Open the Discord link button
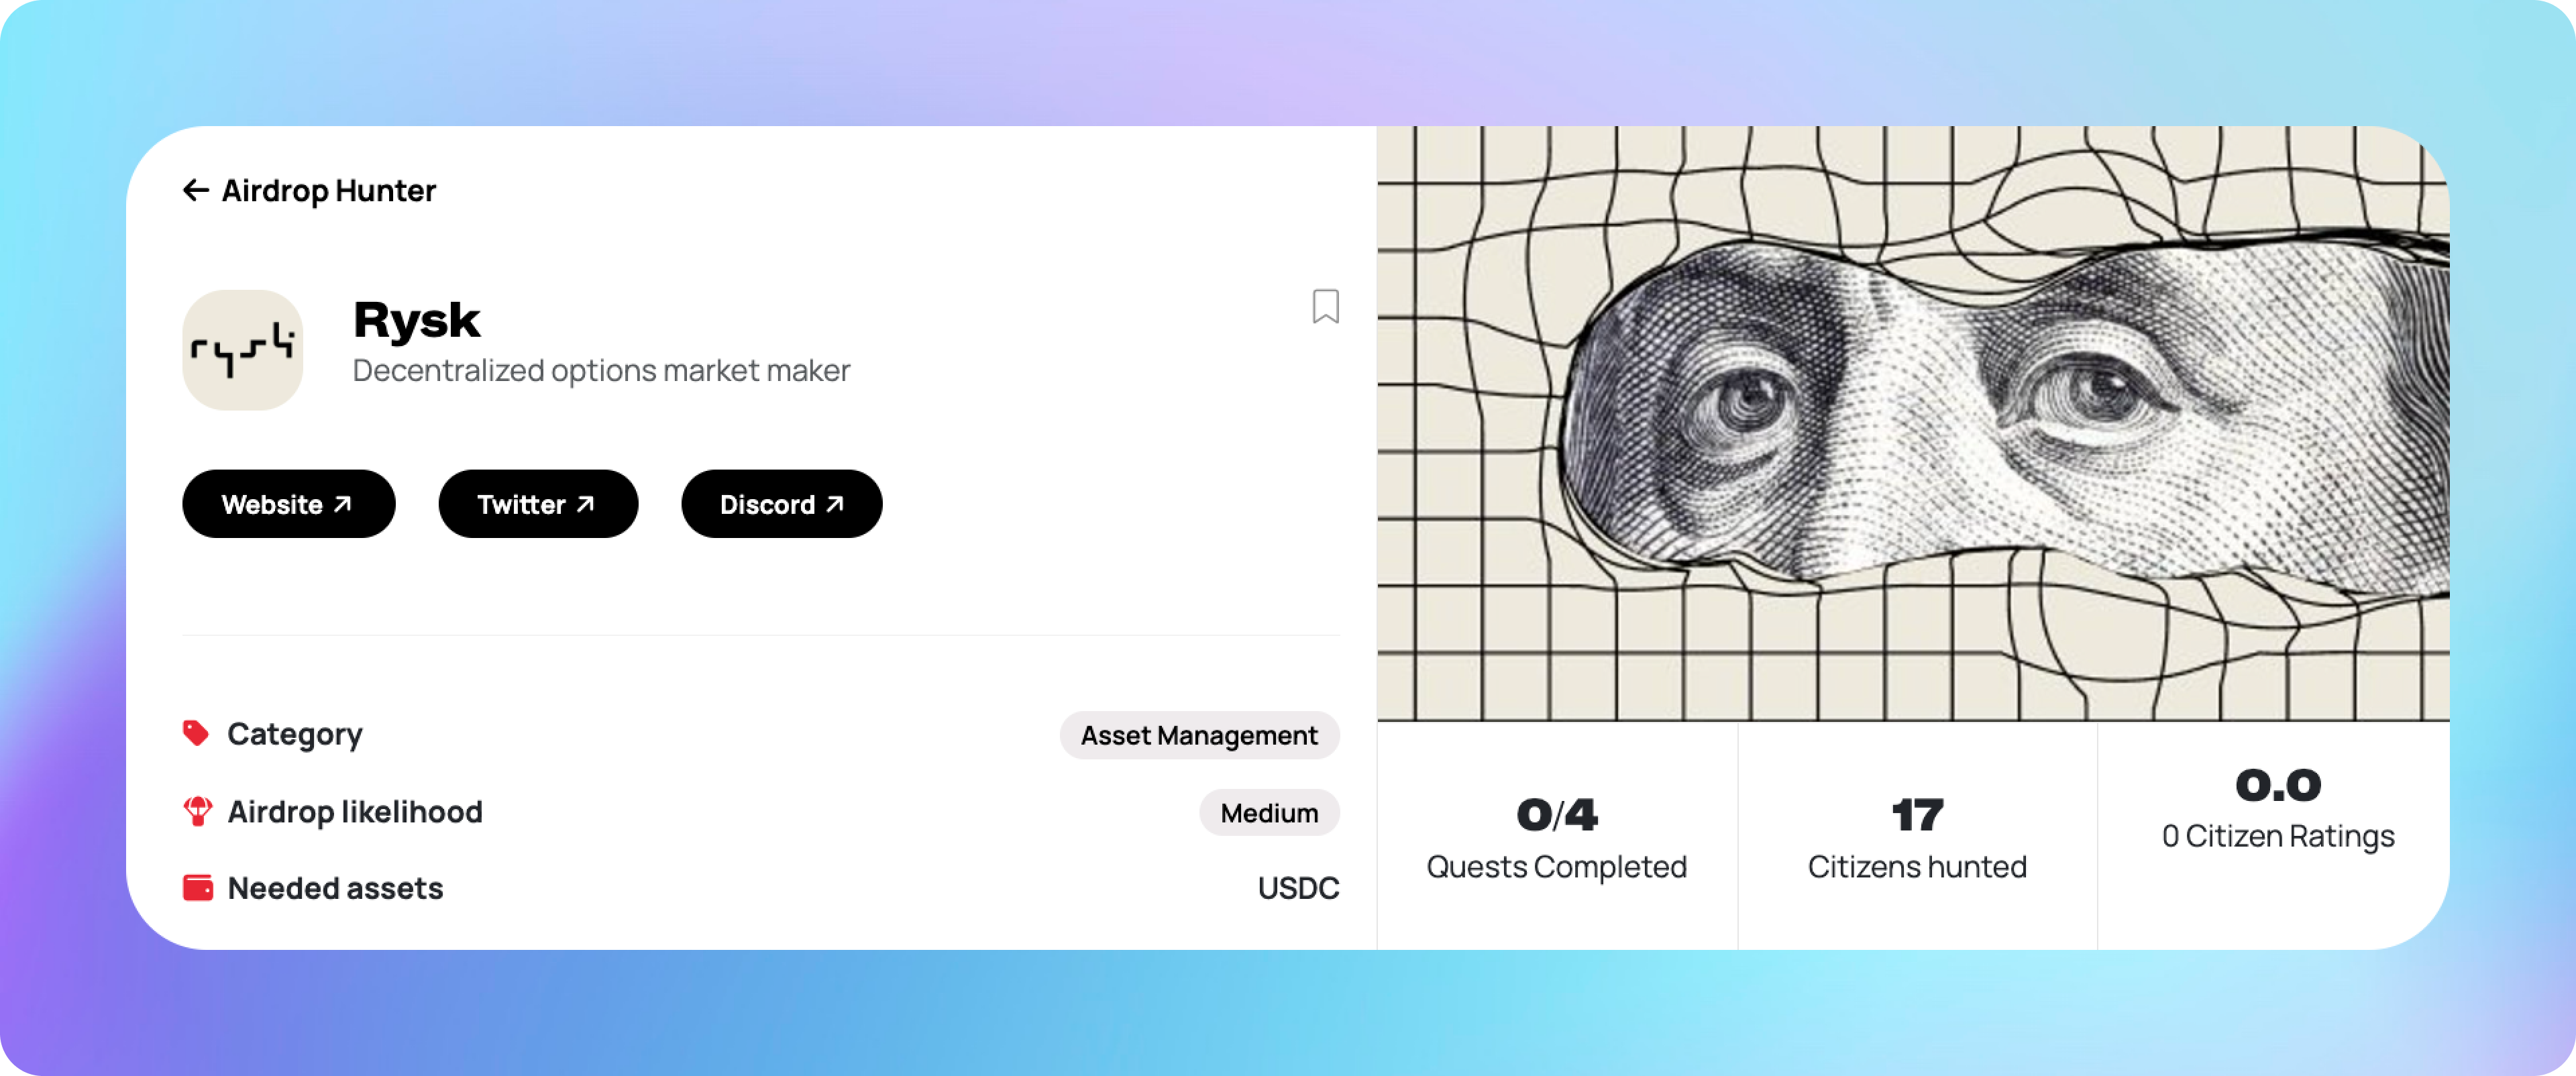The width and height of the screenshot is (2576, 1076). click(781, 504)
